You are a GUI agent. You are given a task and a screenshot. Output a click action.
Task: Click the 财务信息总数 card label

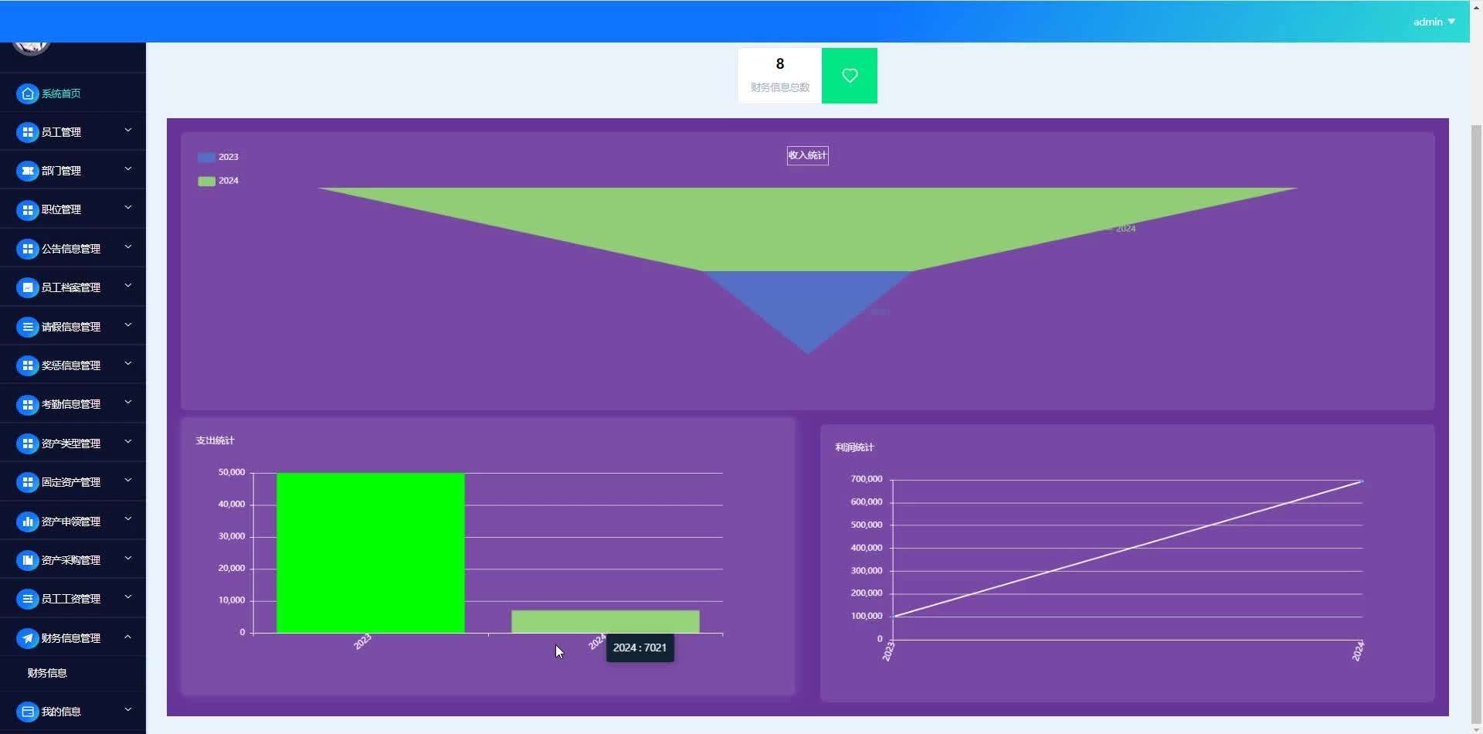[x=780, y=87]
